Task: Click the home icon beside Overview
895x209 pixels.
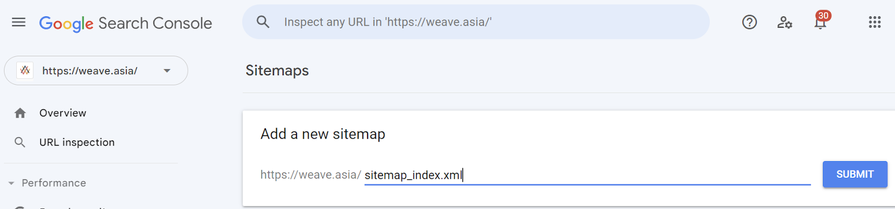Action: (x=20, y=113)
